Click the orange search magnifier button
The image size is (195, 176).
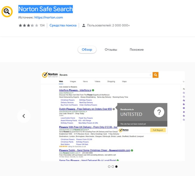point(155,75)
